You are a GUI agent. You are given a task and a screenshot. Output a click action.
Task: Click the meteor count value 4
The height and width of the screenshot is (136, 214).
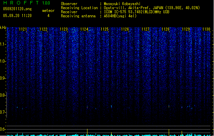tap(48, 16)
